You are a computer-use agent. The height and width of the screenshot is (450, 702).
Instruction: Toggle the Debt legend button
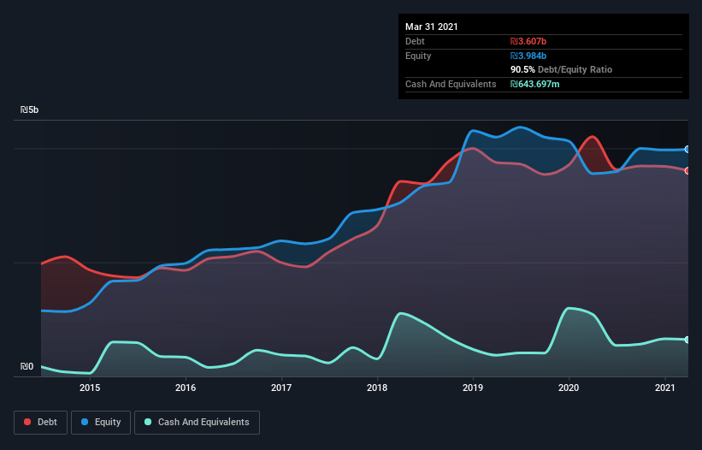(x=40, y=423)
